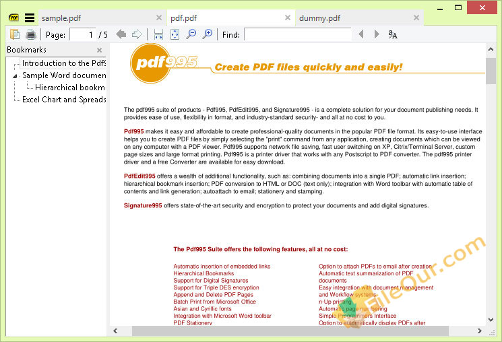Click vertical scrollbar up arrow
This screenshot has width=502, height=342.
click(491, 49)
